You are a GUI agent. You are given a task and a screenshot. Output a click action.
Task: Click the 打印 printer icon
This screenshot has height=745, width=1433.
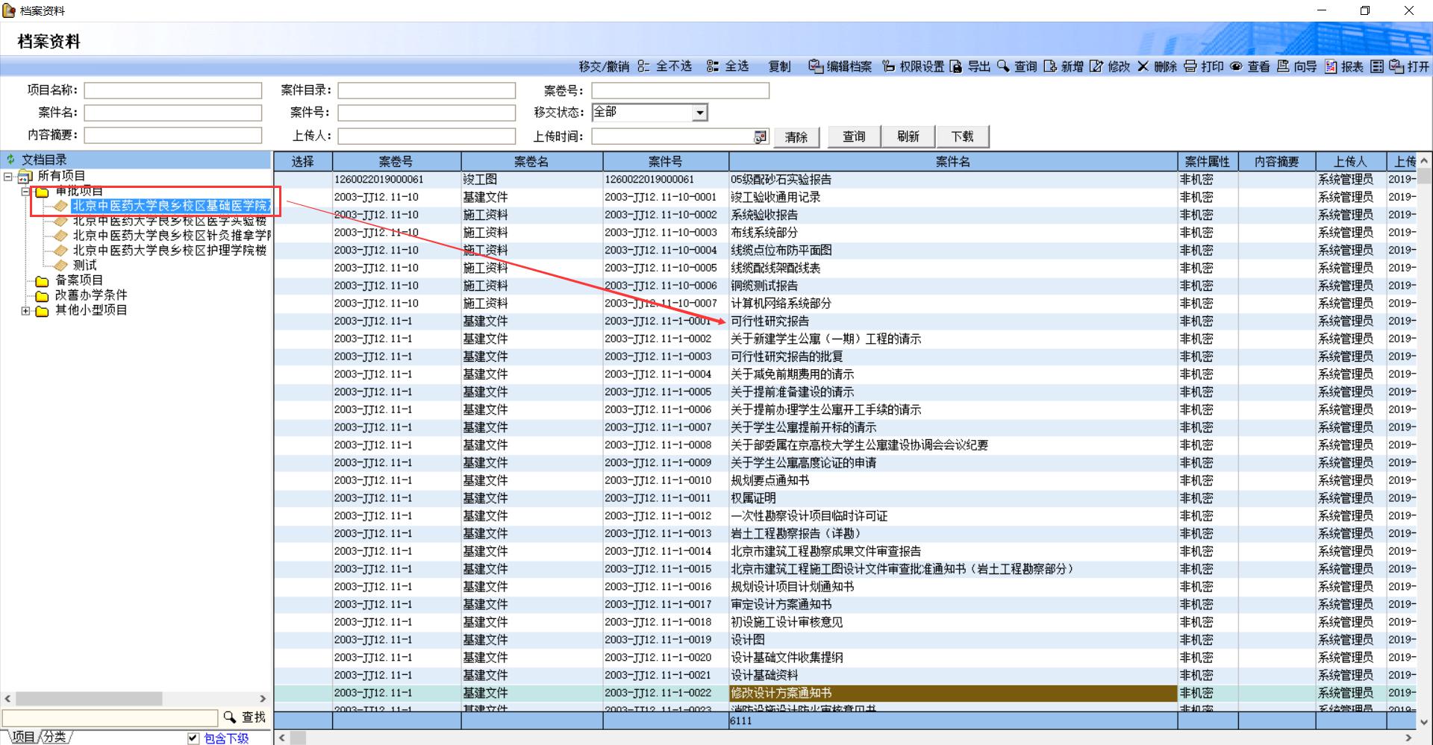1190,66
